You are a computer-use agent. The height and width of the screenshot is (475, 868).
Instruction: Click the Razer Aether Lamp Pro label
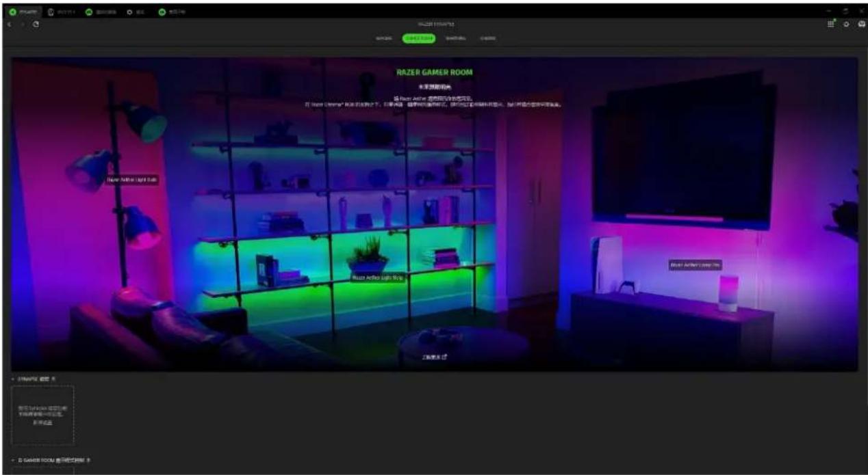pyautogui.click(x=695, y=264)
